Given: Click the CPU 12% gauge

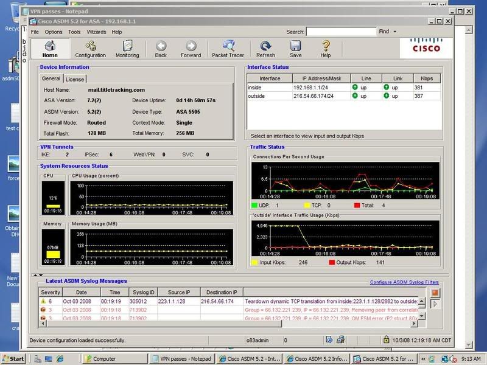Looking at the screenshot, I should pos(53,198).
